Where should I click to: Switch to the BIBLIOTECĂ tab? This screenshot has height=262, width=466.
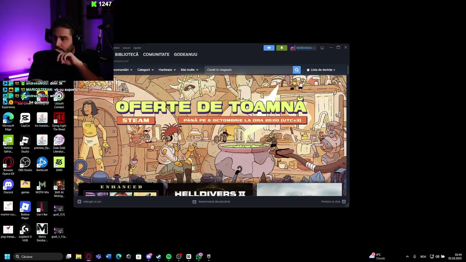coord(127,55)
